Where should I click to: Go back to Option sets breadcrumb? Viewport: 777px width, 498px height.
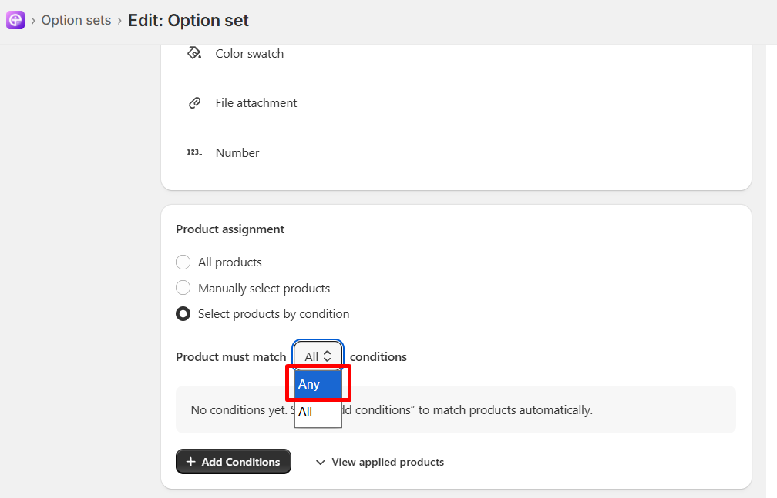tap(76, 20)
